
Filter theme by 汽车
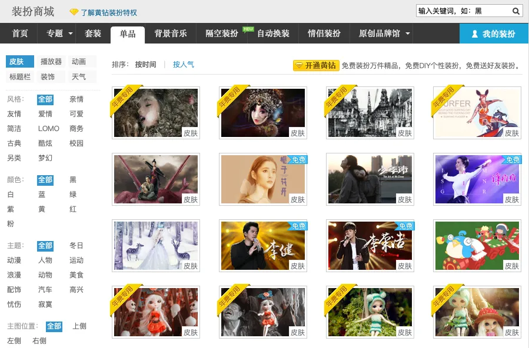45,290
